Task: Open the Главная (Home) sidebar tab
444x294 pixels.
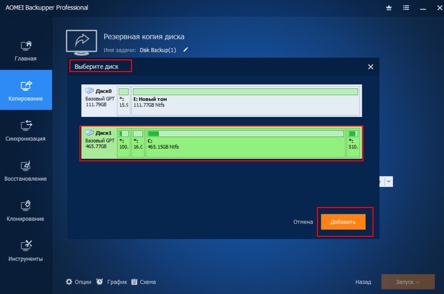Action: [x=26, y=50]
